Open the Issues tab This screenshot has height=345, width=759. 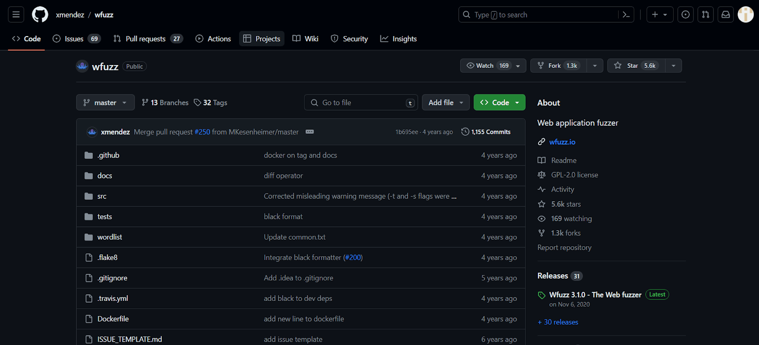coord(76,39)
